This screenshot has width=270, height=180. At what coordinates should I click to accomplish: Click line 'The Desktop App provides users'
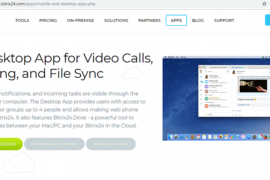73,102
